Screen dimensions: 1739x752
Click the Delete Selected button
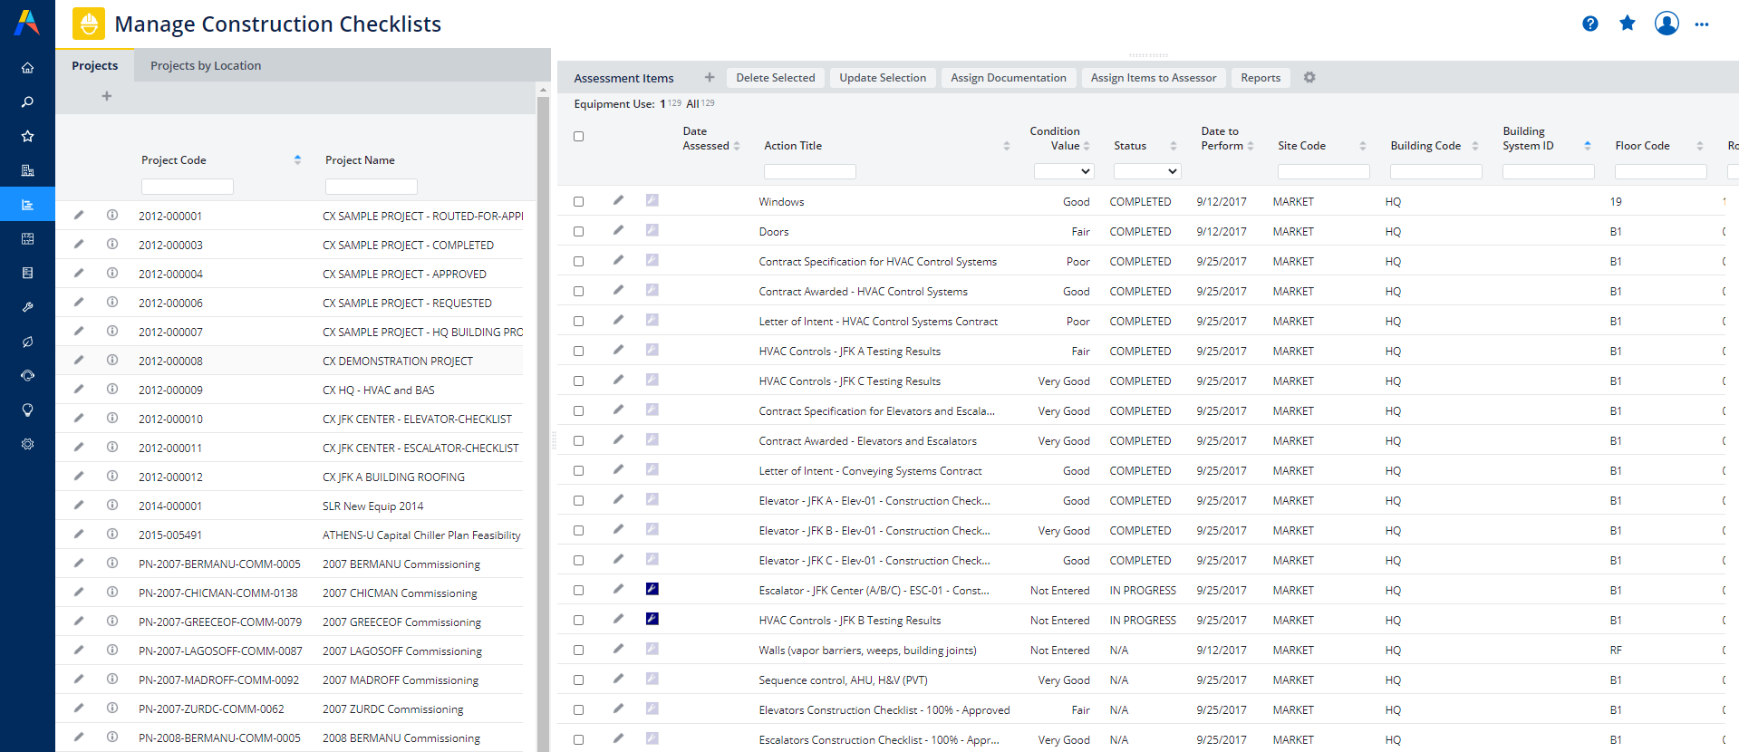point(775,78)
